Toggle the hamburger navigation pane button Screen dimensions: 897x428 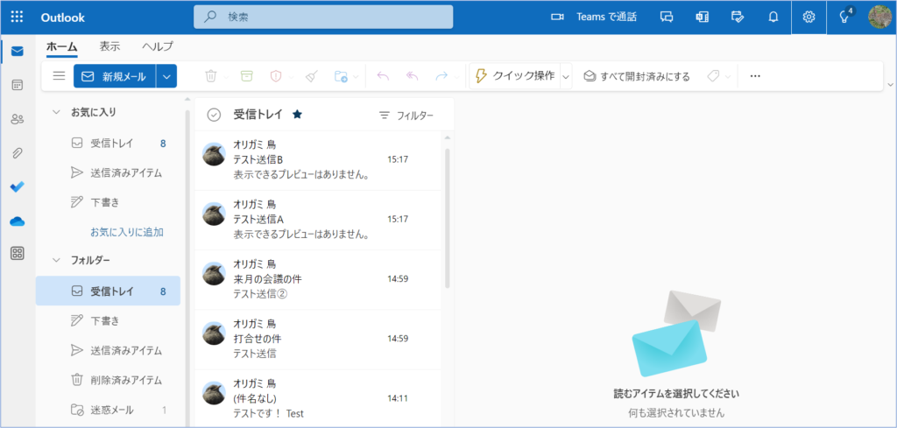click(x=60, y=76)
